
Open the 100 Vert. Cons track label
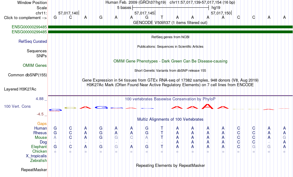17,106
